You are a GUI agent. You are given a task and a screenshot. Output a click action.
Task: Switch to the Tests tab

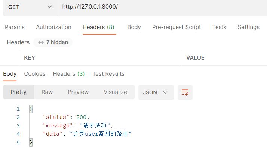(219, 27)
